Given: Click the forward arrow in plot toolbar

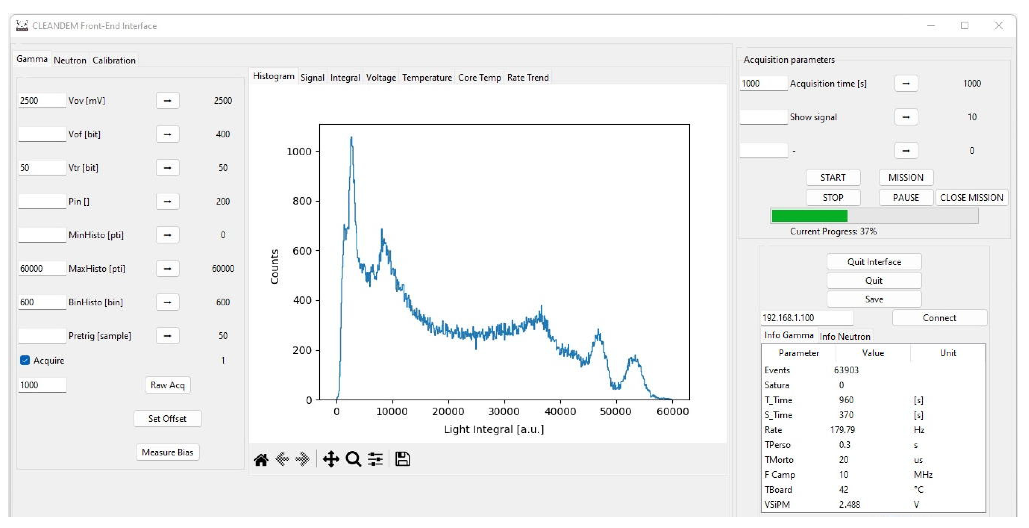Looking at the screenshot, I should coord(303,459).
